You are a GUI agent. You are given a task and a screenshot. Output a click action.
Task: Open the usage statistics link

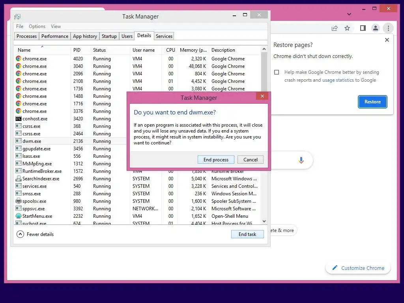tap(338, 80)
